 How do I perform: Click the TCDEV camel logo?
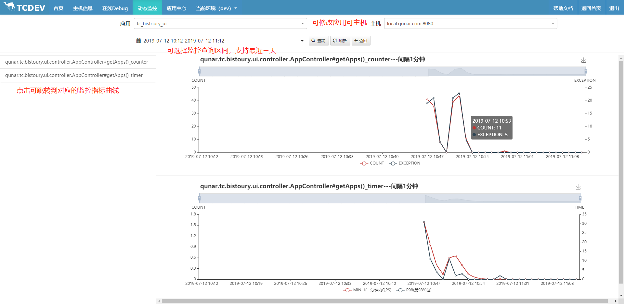(x=24, y=7)
